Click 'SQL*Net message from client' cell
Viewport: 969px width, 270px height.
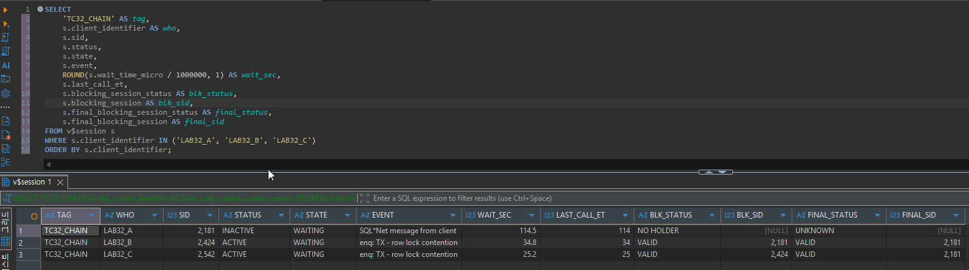[x=408, y=231]
